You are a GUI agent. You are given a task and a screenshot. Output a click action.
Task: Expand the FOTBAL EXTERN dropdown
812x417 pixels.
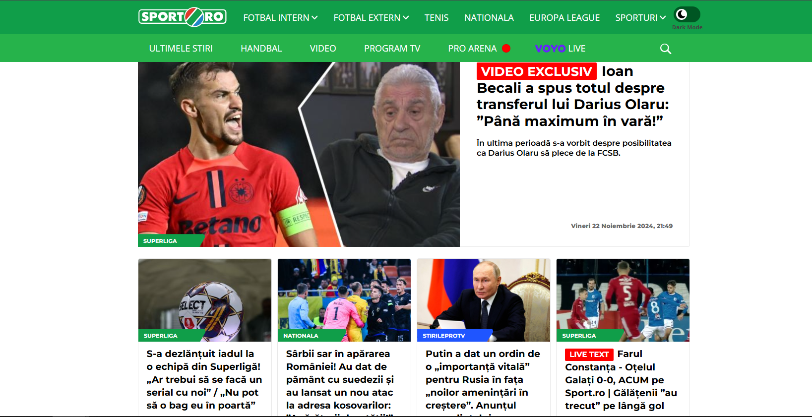(371, 17)
